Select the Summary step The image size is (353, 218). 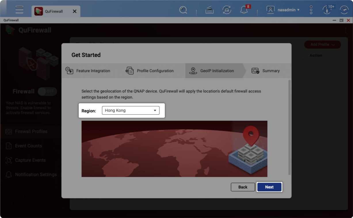coord(266,71)
